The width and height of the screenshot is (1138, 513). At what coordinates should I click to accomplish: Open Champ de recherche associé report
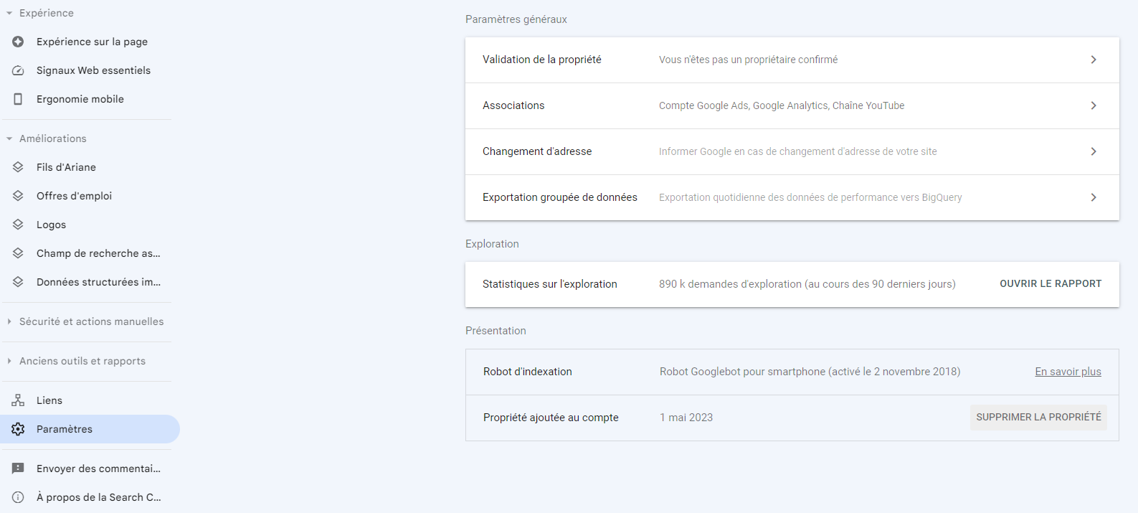[x=98, y=253]
